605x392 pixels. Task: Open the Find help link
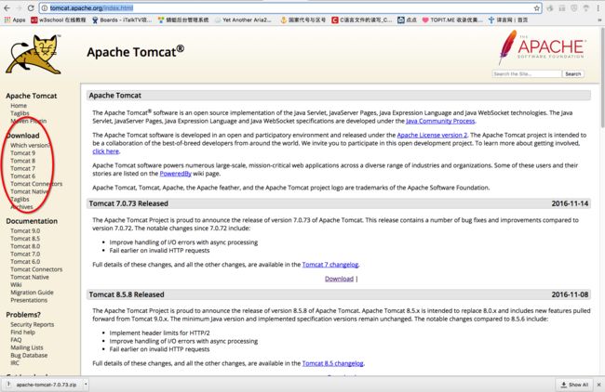click(22, 332)
